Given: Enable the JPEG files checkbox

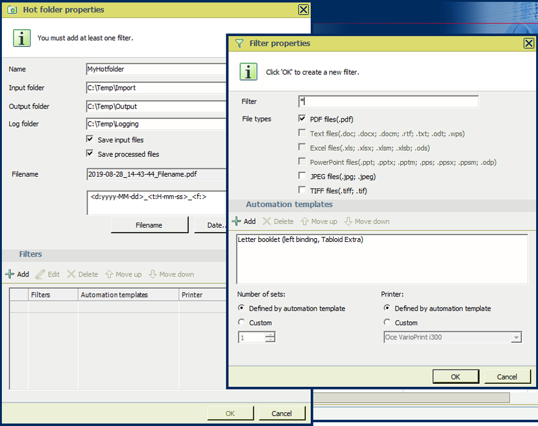Looking at the screenshot, I should coord(302,177).
